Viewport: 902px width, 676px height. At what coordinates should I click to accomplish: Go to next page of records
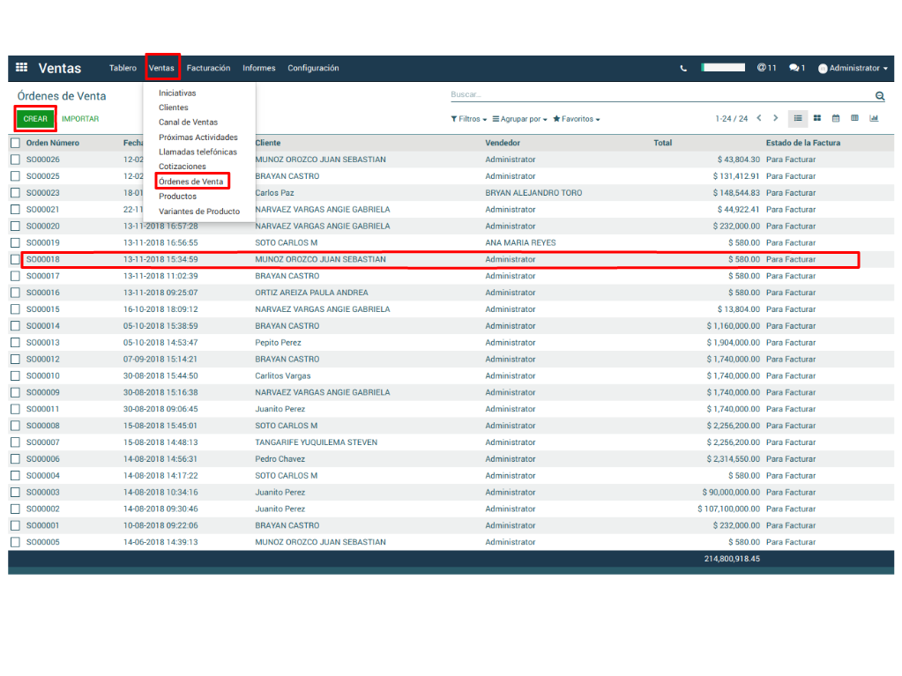(776, 118)
